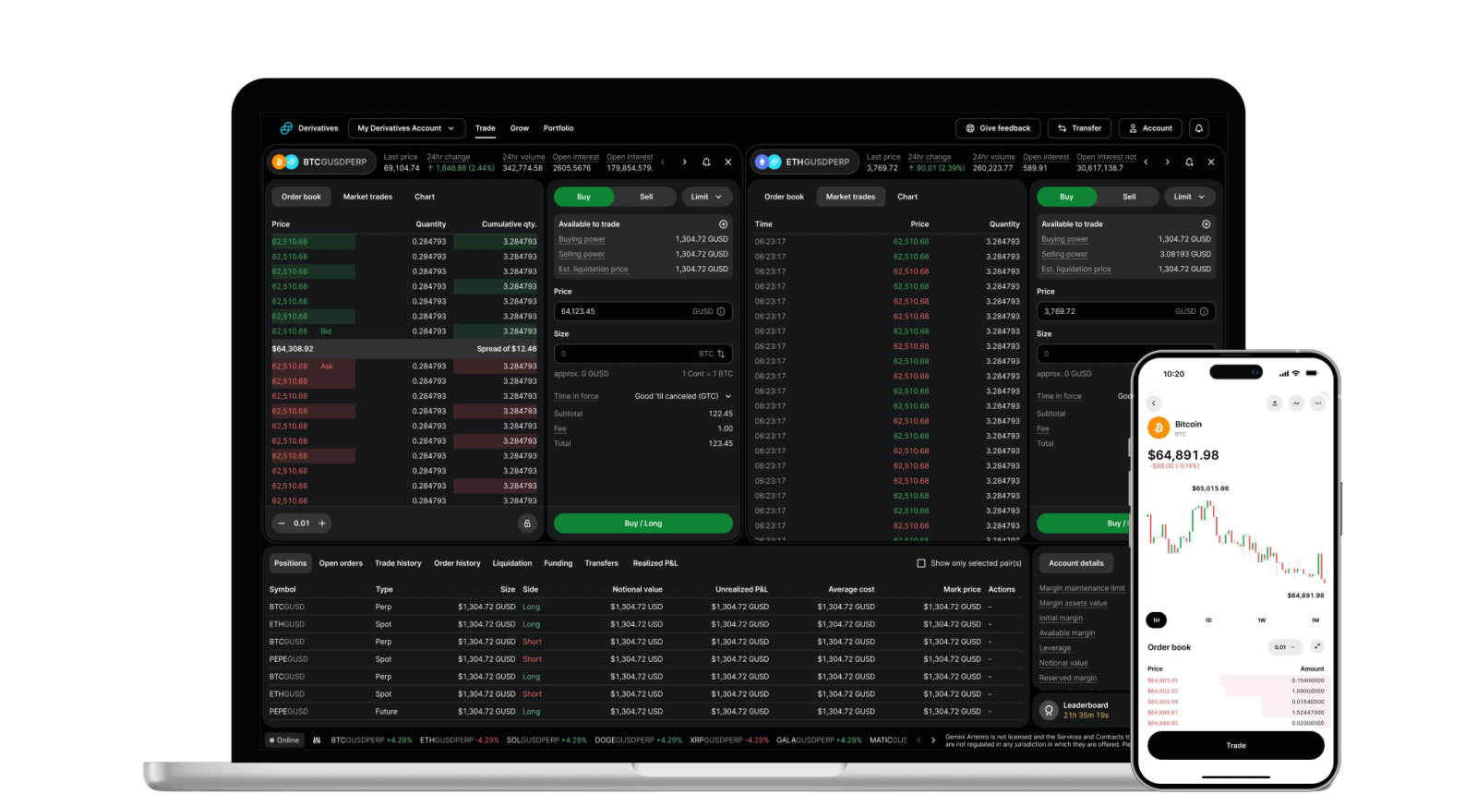Click the Gemini logo beside Derivatives
This screenshot has width=1477, height=794.
(x=286, y=128)
